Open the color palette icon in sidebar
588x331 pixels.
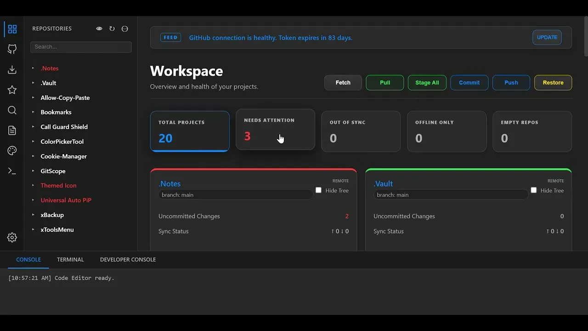click(12, 151)
